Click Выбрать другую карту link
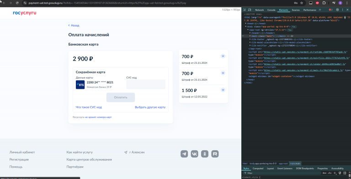351x179 pixels. pyautogui.click(x=150, y=107)
